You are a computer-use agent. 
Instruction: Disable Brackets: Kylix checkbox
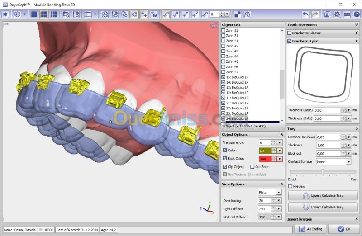coord(289,41)
